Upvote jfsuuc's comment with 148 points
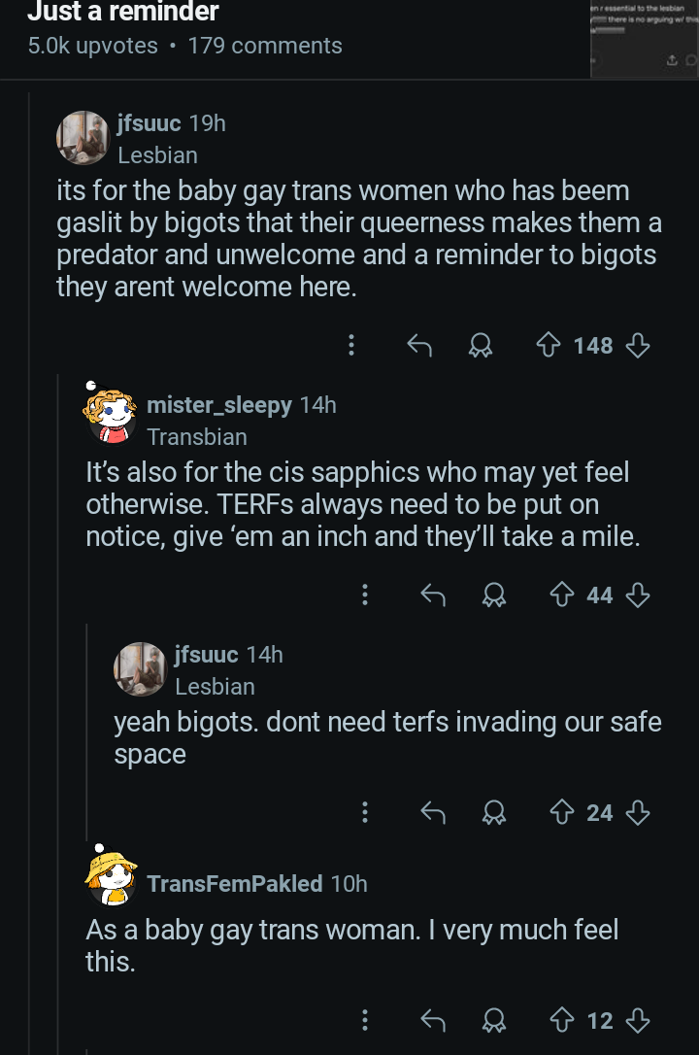699x1055 pixels. click(x=549, y=345)
